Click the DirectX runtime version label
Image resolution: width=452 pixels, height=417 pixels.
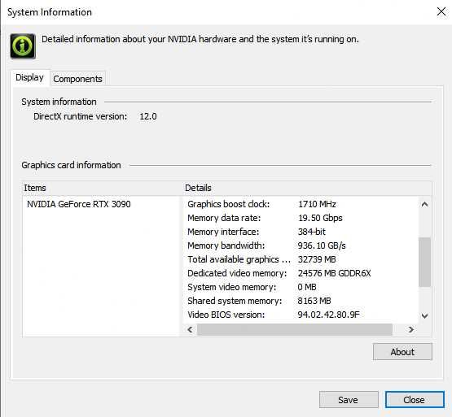(80, 116)
